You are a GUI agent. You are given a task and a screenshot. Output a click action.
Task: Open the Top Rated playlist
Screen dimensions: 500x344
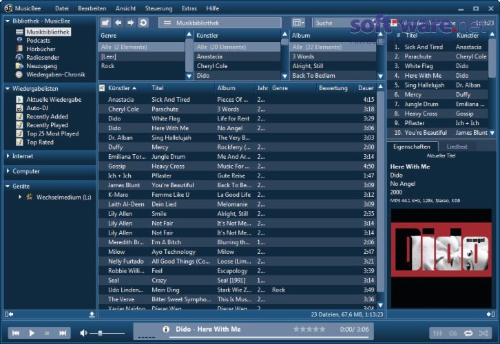(x=40, y=142)
